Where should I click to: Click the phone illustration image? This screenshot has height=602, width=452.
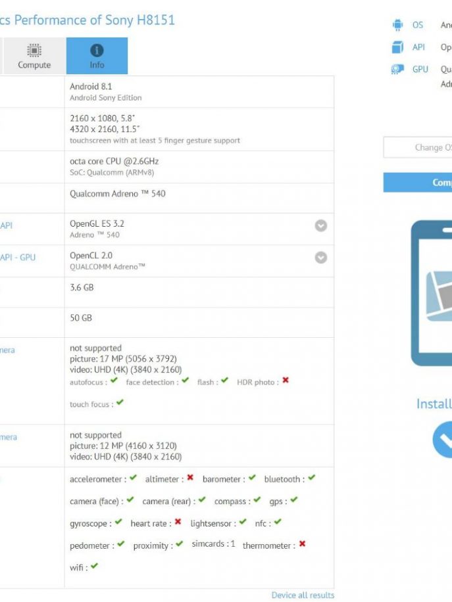pos(432,292)
